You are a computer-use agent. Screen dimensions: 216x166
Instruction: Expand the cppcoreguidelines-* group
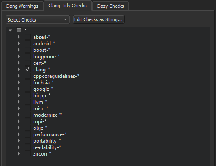point(19,76)
